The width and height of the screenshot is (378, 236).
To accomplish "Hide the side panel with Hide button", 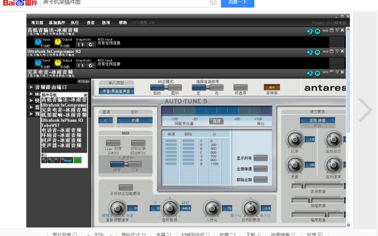I will coord(83,81).
